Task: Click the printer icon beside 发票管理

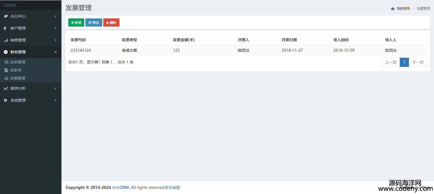Action: [x=6, y=78]
